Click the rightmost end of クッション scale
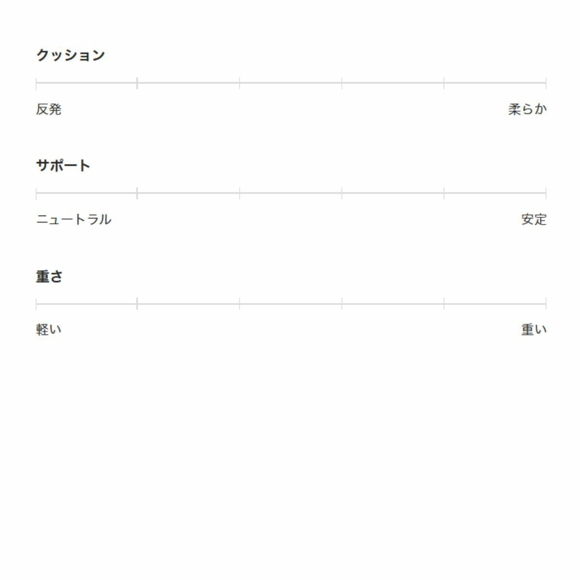This screenshot has width=580, height=580. [546, 83]
